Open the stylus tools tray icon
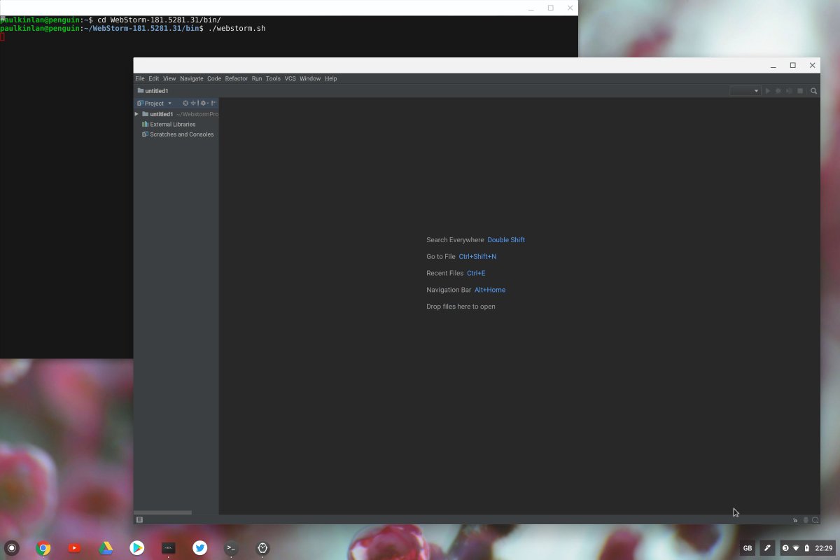 767,548
